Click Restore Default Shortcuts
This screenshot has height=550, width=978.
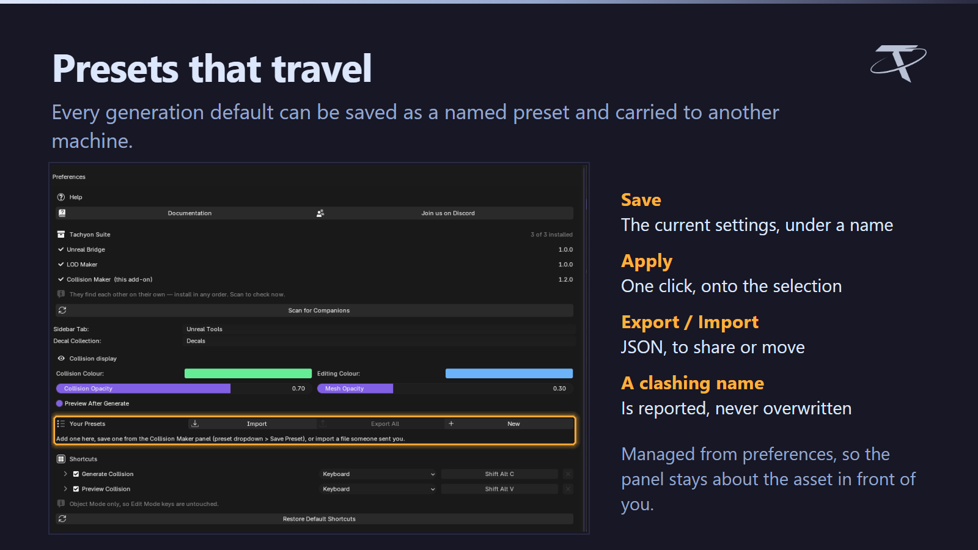(x=315, y=519)
